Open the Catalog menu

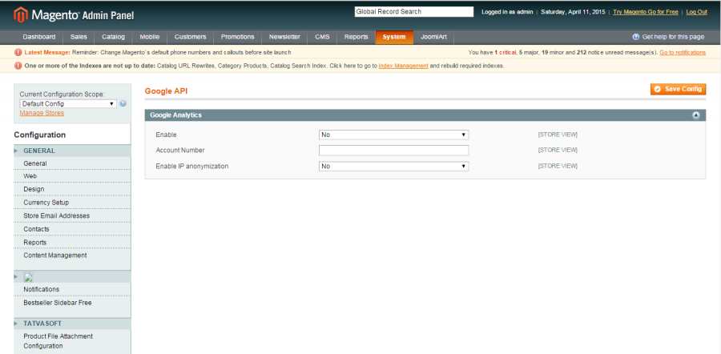tap(113, 37)
